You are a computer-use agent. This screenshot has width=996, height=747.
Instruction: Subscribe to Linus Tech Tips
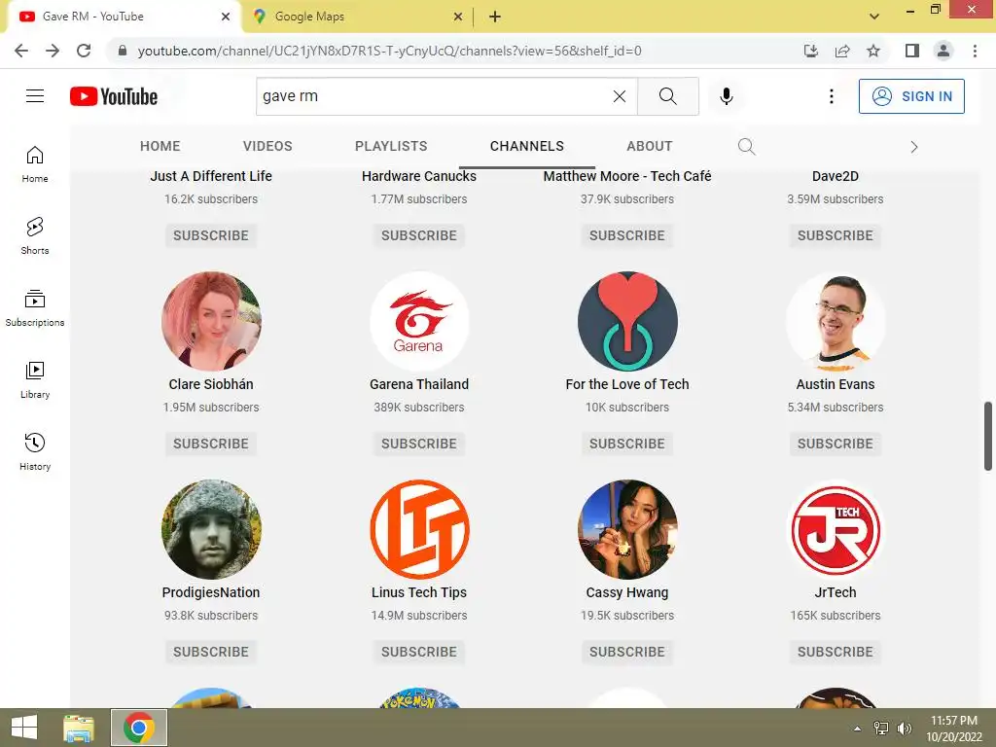point(419,653)
